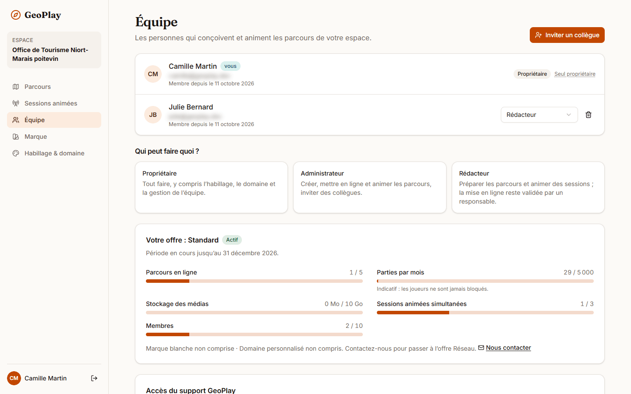Click Camille Martin's CM avatar in team list
Image resolution: width=631 pixels, height=394 pixels.
[x=153, y=74]
